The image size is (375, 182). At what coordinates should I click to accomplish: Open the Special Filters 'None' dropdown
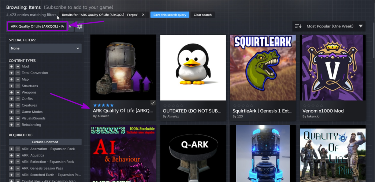(x=45, y=48)
